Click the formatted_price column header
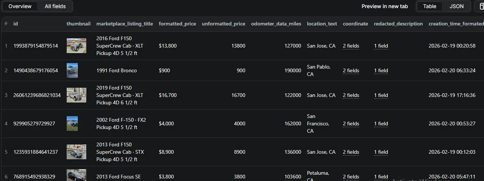The width and height of the screenshot is (484, 181). 177,24
